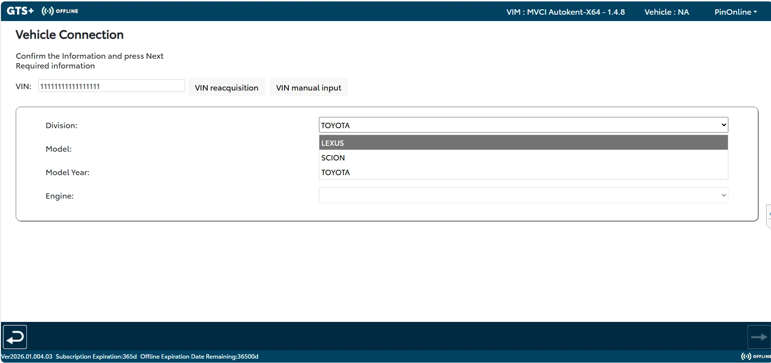Select TOYOTA option in the Division list
This screenshot has height=363, width=771.
point(523,172)
